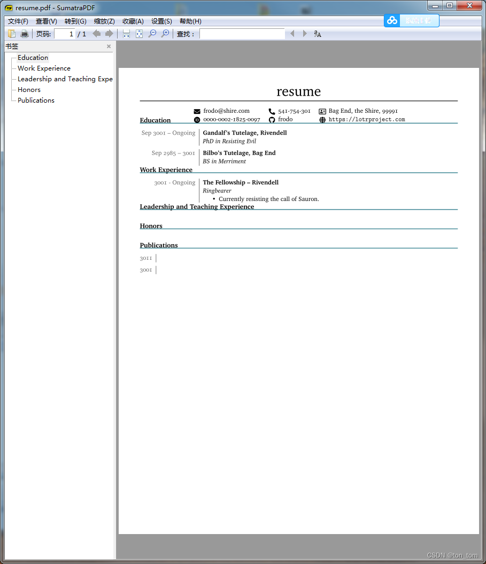Click the 查找 search text field

coord(242,34)
